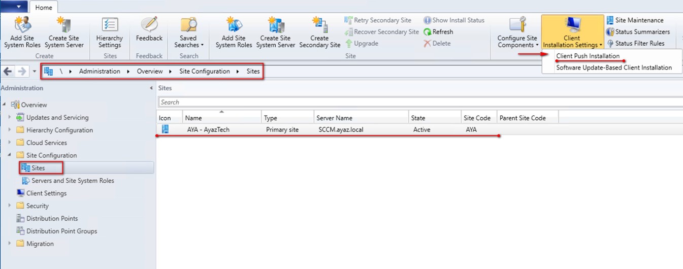Screen dimensions: 683x269
Task: Click the Upgrade ribbon command
Action: pyautogui.click(x=362, y=43)
